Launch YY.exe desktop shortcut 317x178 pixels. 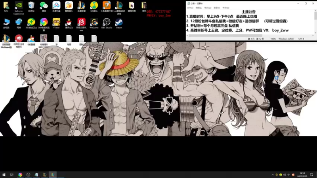[56, 23]
